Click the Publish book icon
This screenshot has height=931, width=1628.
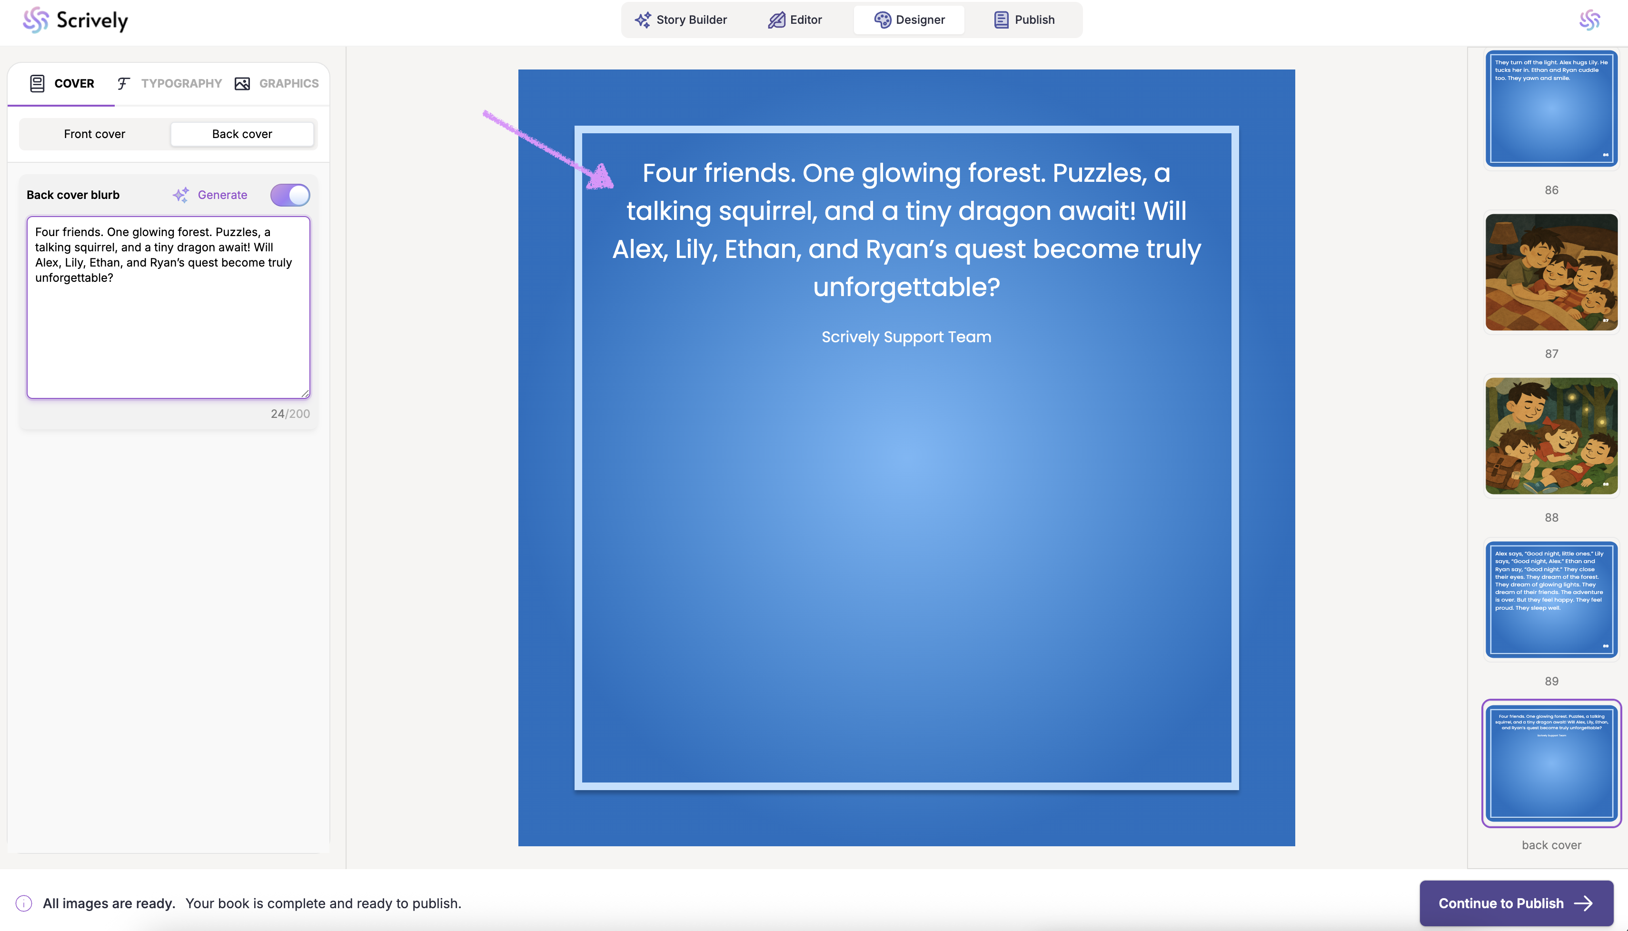pyautogui.click(x=1001, y=20)
